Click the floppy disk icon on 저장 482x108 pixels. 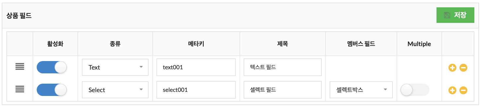pyautogui.click(x=447, y=15)
